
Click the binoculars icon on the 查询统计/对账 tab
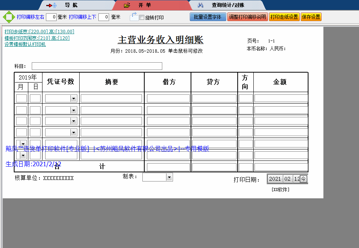click(201, 5)
